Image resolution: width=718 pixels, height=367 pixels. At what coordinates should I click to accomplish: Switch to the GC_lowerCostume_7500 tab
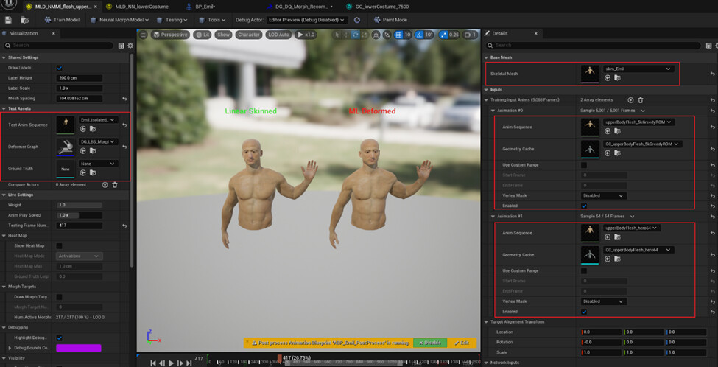[x=378, y=7]
